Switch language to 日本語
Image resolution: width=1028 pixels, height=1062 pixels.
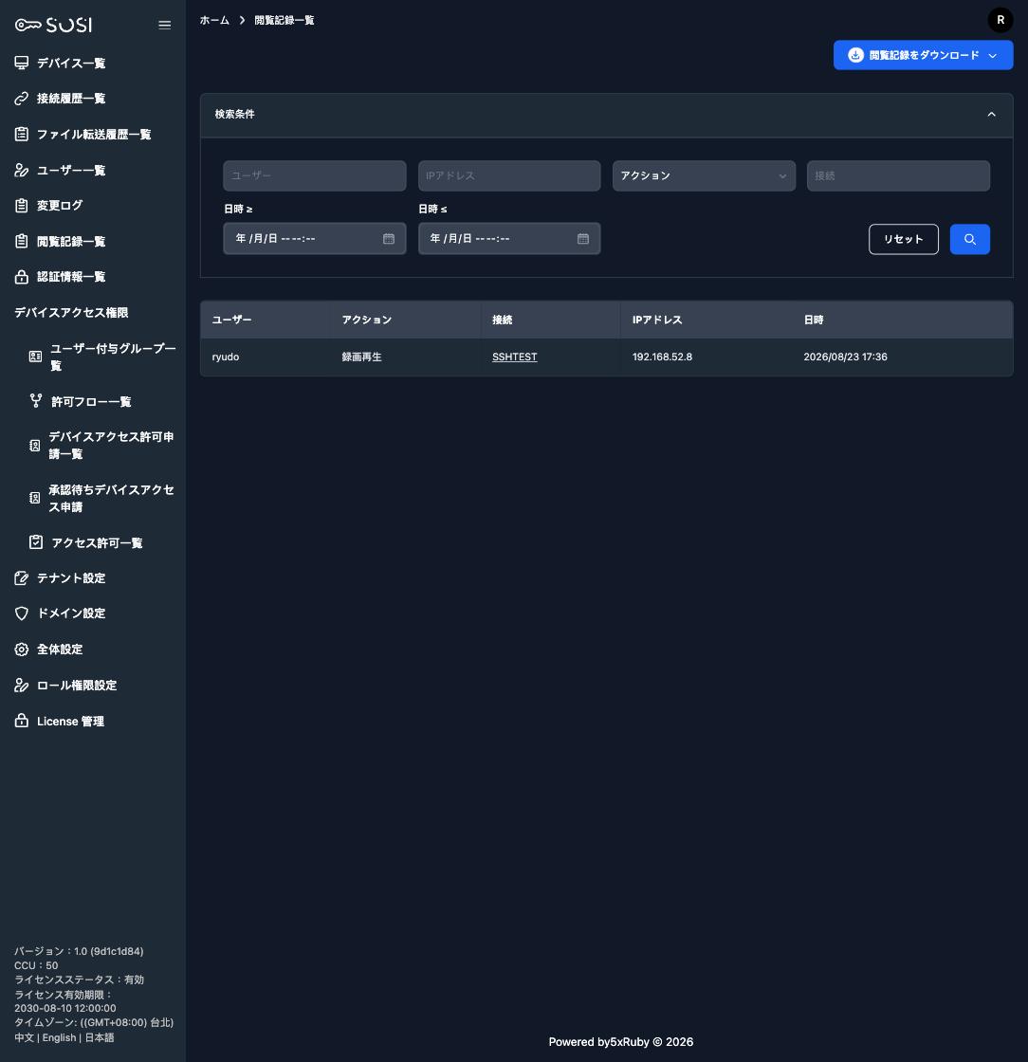100,1037
